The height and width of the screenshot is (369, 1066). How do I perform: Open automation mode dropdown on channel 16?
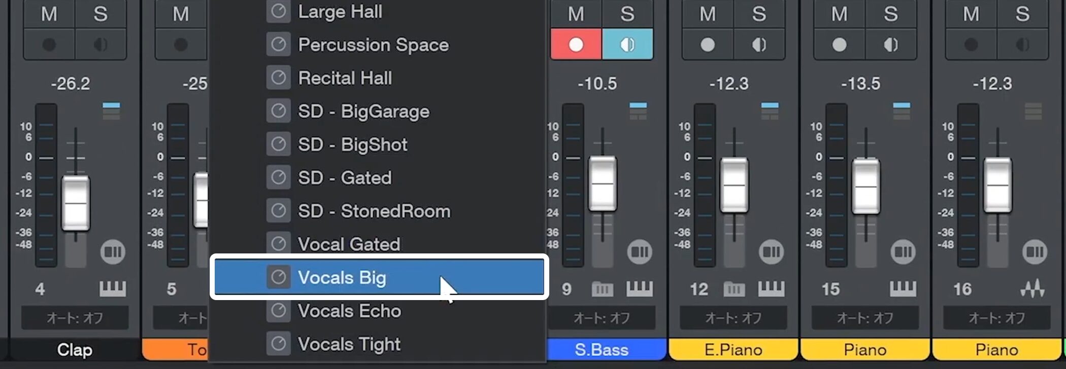(996, 318)
